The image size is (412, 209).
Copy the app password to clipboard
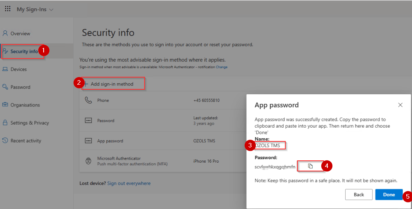[x=310, y=166]
